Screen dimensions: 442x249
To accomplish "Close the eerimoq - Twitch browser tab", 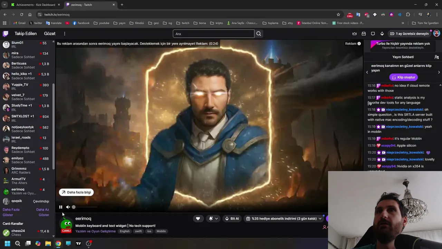I will click(x=114, y=5).
